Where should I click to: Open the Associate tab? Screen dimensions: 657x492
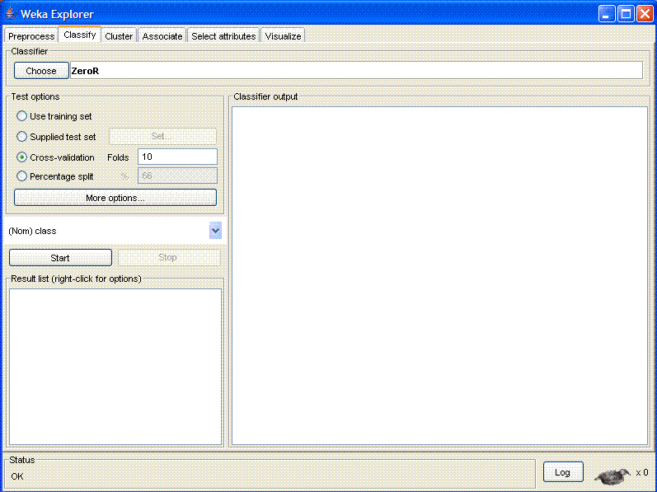click(162, 36)
